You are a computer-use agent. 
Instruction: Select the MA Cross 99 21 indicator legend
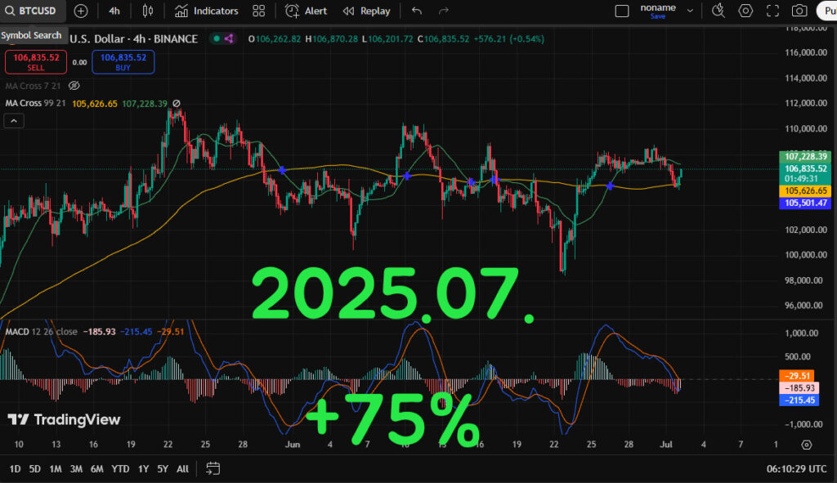(x=35, y=103)
